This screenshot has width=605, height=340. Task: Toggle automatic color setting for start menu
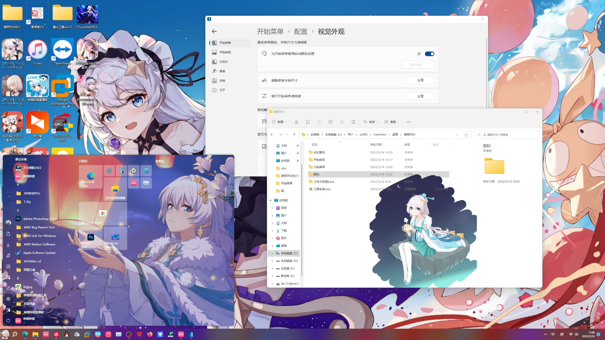[x=429, y=54]
